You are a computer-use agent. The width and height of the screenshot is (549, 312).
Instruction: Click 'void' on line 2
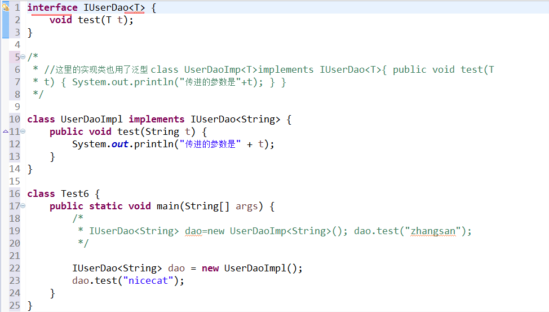click(x=60, y=20)
